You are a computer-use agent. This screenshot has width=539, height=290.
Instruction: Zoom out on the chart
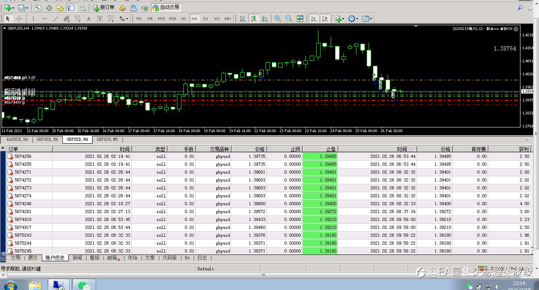[x=289, y=19]
